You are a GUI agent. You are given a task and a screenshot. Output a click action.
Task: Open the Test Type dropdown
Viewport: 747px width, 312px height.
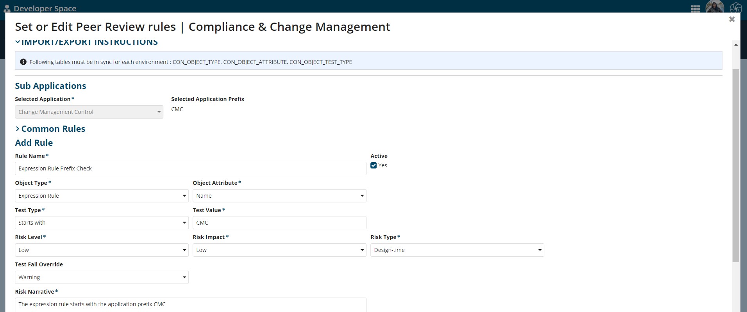102,223
